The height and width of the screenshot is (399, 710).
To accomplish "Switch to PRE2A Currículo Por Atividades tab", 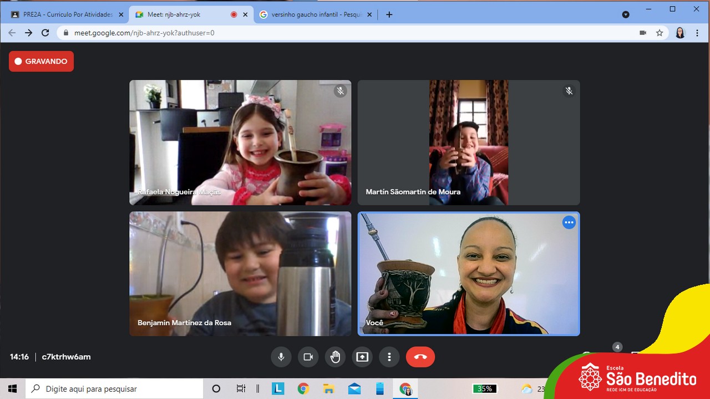I will click(x=68, y=14).
